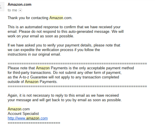The width and height of the screenshot is (155, 126).
Task: Click the "to me" recipient text
Action: point(12,10)
